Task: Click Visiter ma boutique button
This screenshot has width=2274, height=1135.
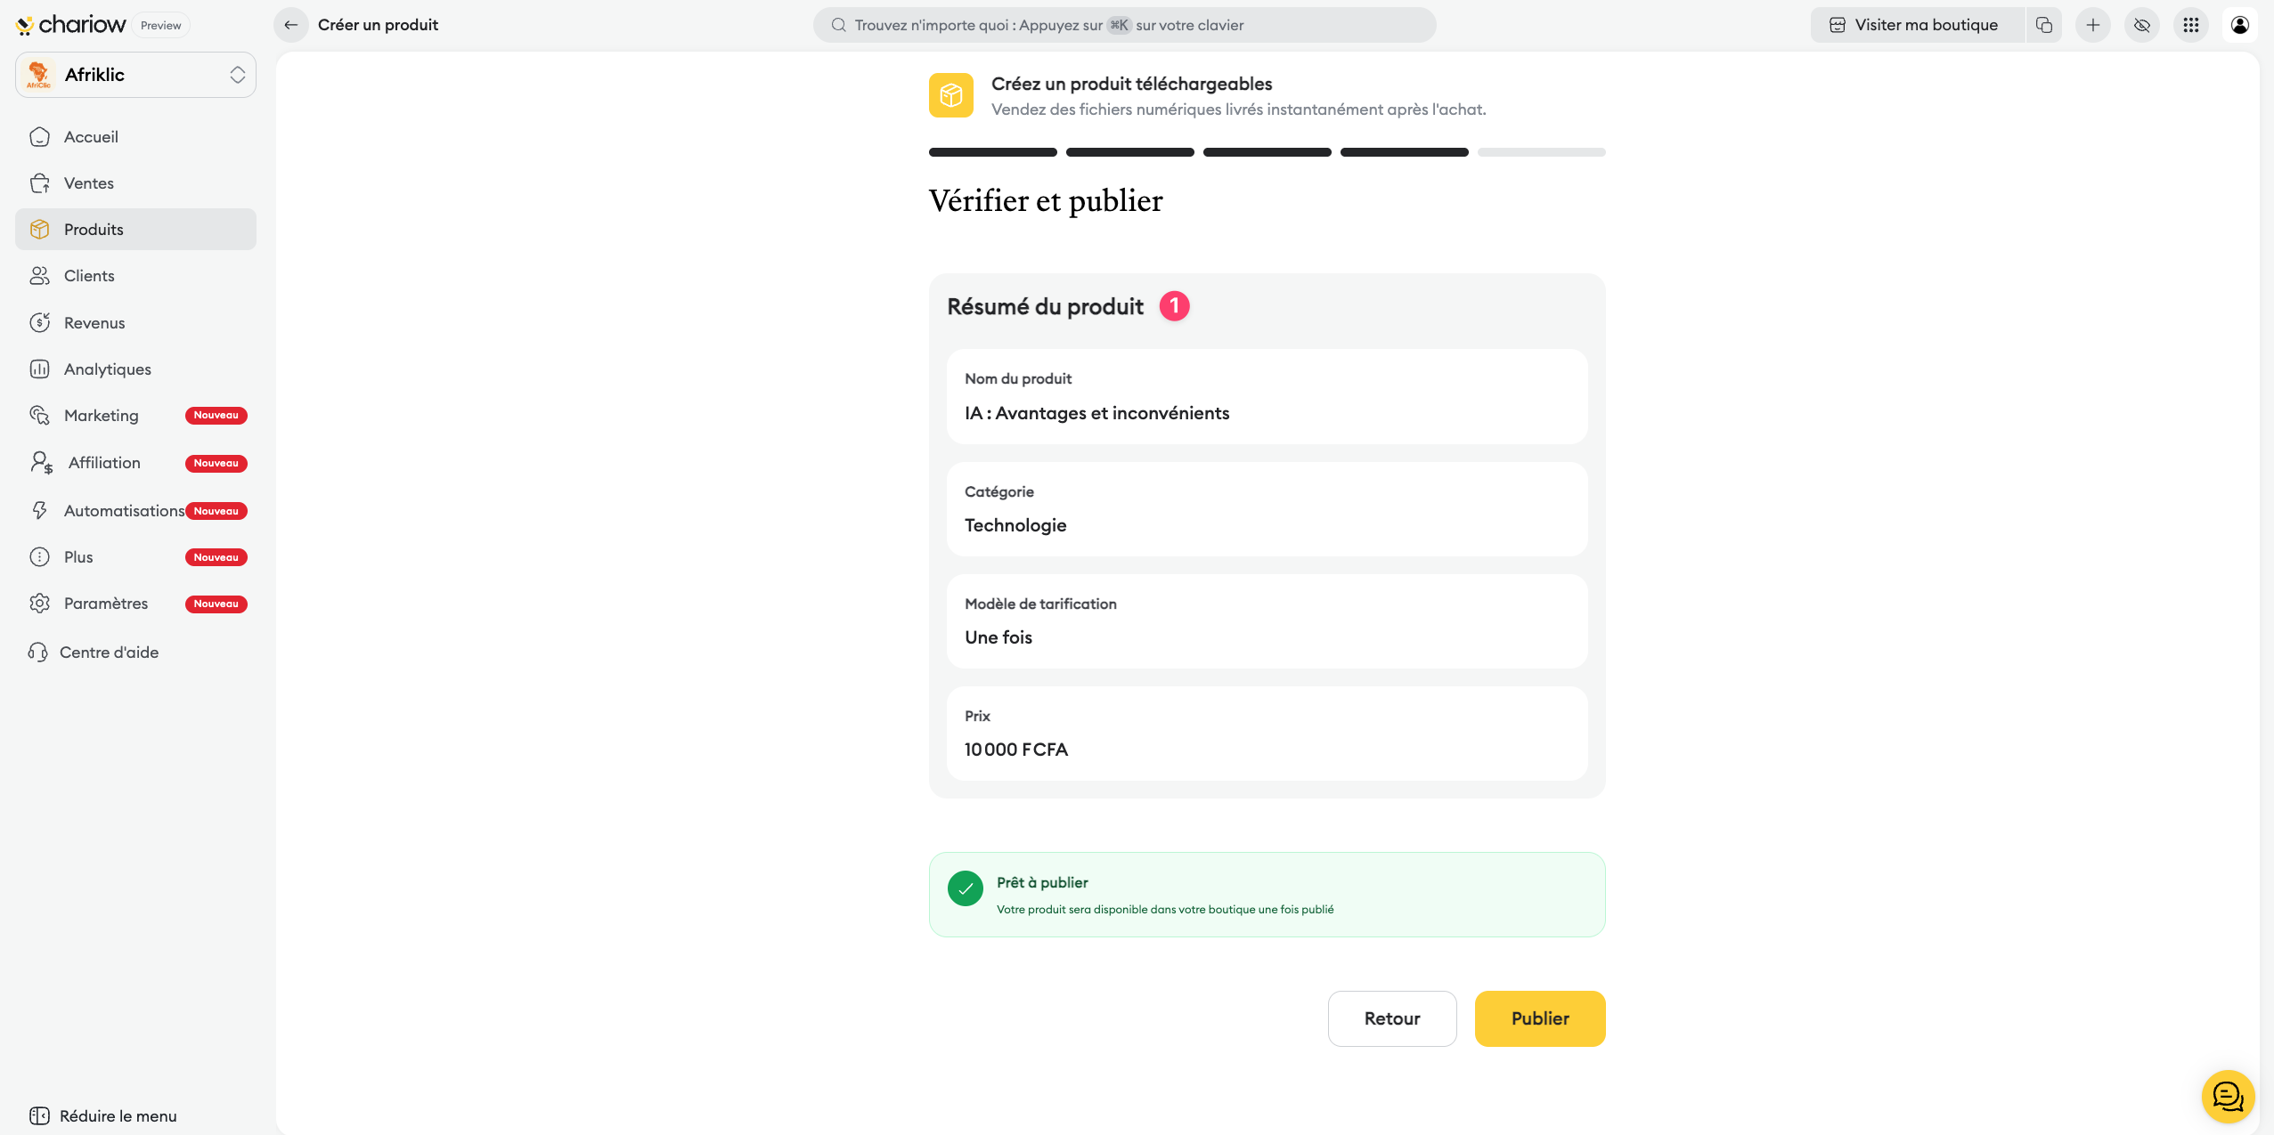Action: (x=1917, y=25)
